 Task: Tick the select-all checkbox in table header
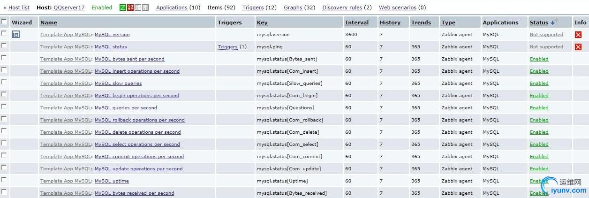point(4,22)
